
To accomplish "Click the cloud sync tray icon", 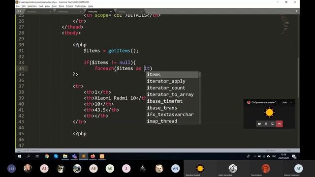I will pyautogui.click(x=268, y=156).
